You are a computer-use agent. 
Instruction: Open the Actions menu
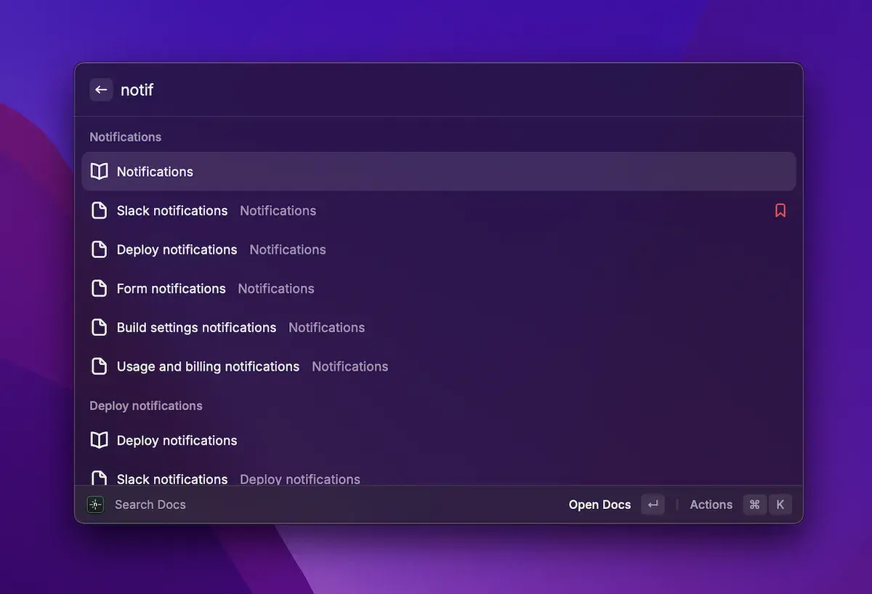pyautogui.click(x=711, y=505)
